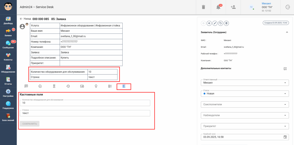Click the Строка text input field
The image size is (294, 145).
pos(85,113)
